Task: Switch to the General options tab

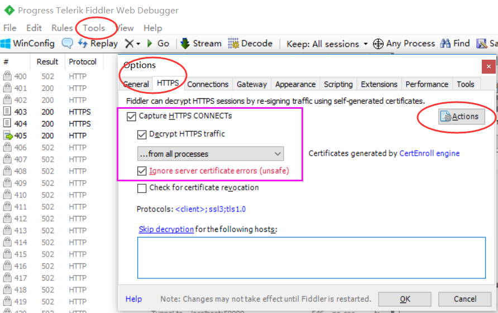Action: [136, 84]
